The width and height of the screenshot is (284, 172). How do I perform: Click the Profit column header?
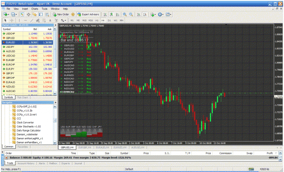(269, 153)
